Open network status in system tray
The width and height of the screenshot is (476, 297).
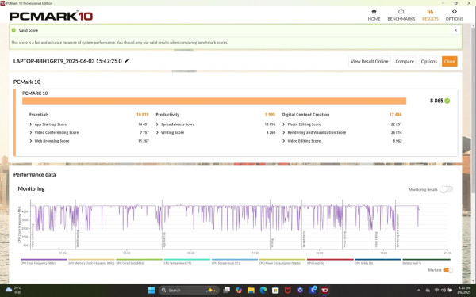(x=436, y=291)
